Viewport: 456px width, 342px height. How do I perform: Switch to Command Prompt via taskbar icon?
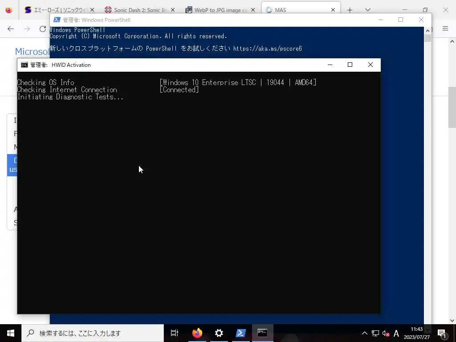point(262,333)
